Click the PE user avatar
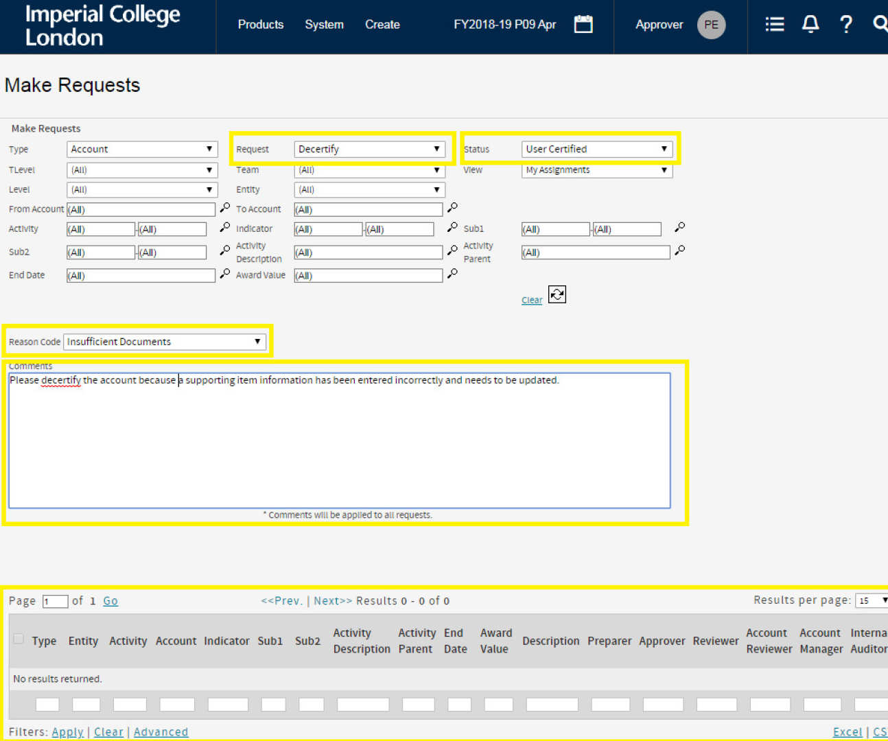This screenshot has height=741, width=888. point(711,25)
